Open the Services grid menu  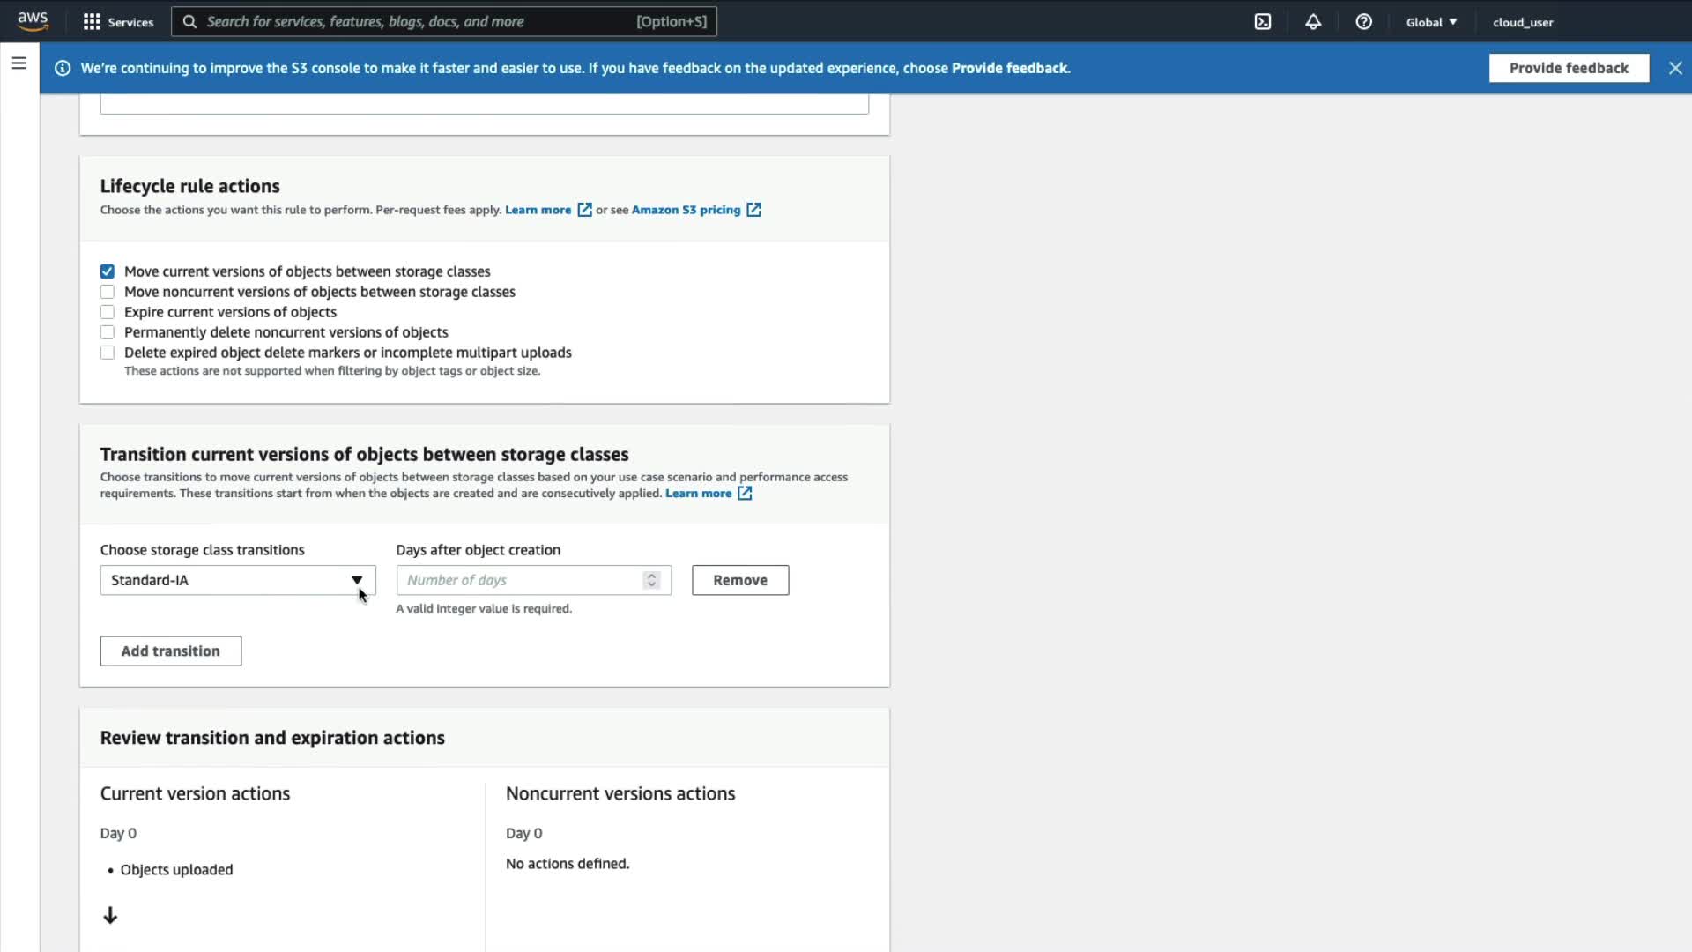click(x=92, y=22)
